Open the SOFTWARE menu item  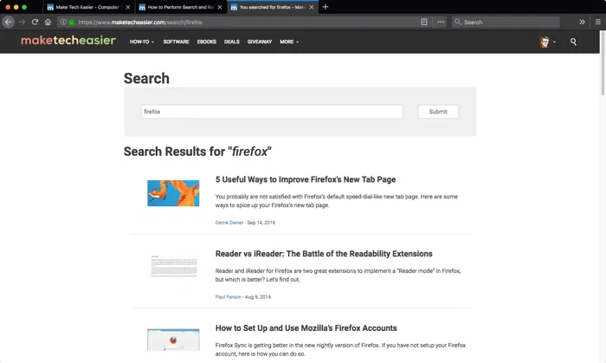click(x=176, y=42)
